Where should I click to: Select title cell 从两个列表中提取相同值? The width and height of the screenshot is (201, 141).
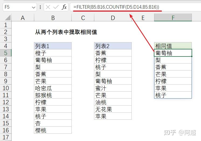[66, 32]
